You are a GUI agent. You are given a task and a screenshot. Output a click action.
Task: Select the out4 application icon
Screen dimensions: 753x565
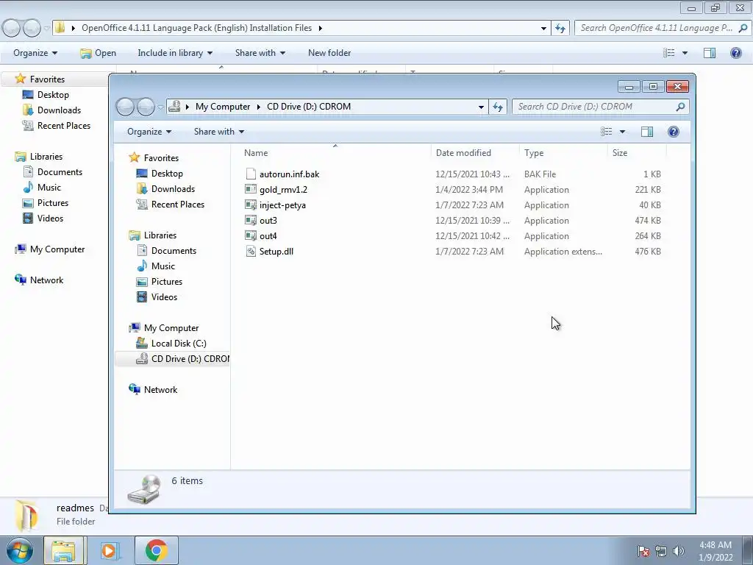tap(251, 236)
